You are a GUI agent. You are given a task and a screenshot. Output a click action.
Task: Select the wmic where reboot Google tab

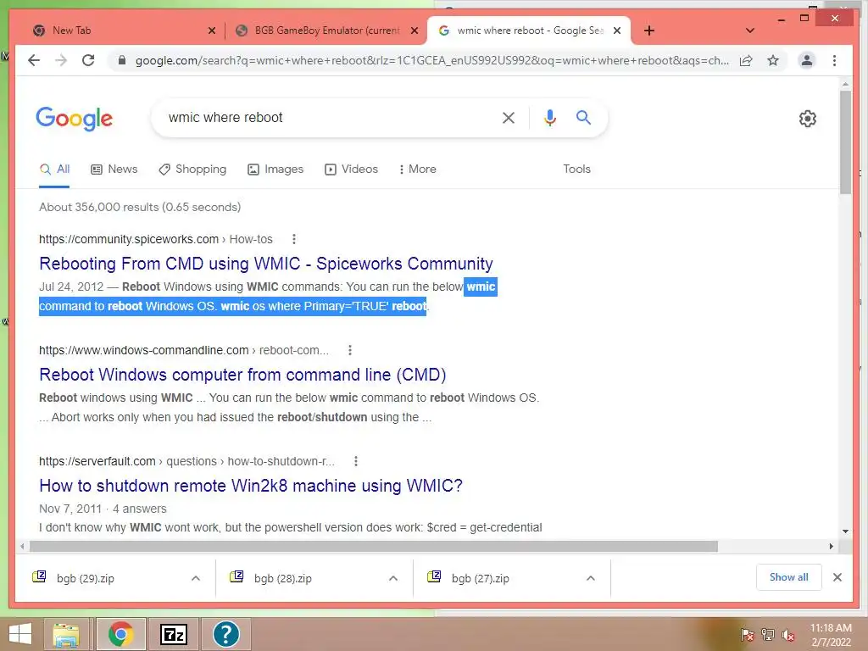[529, 31]
